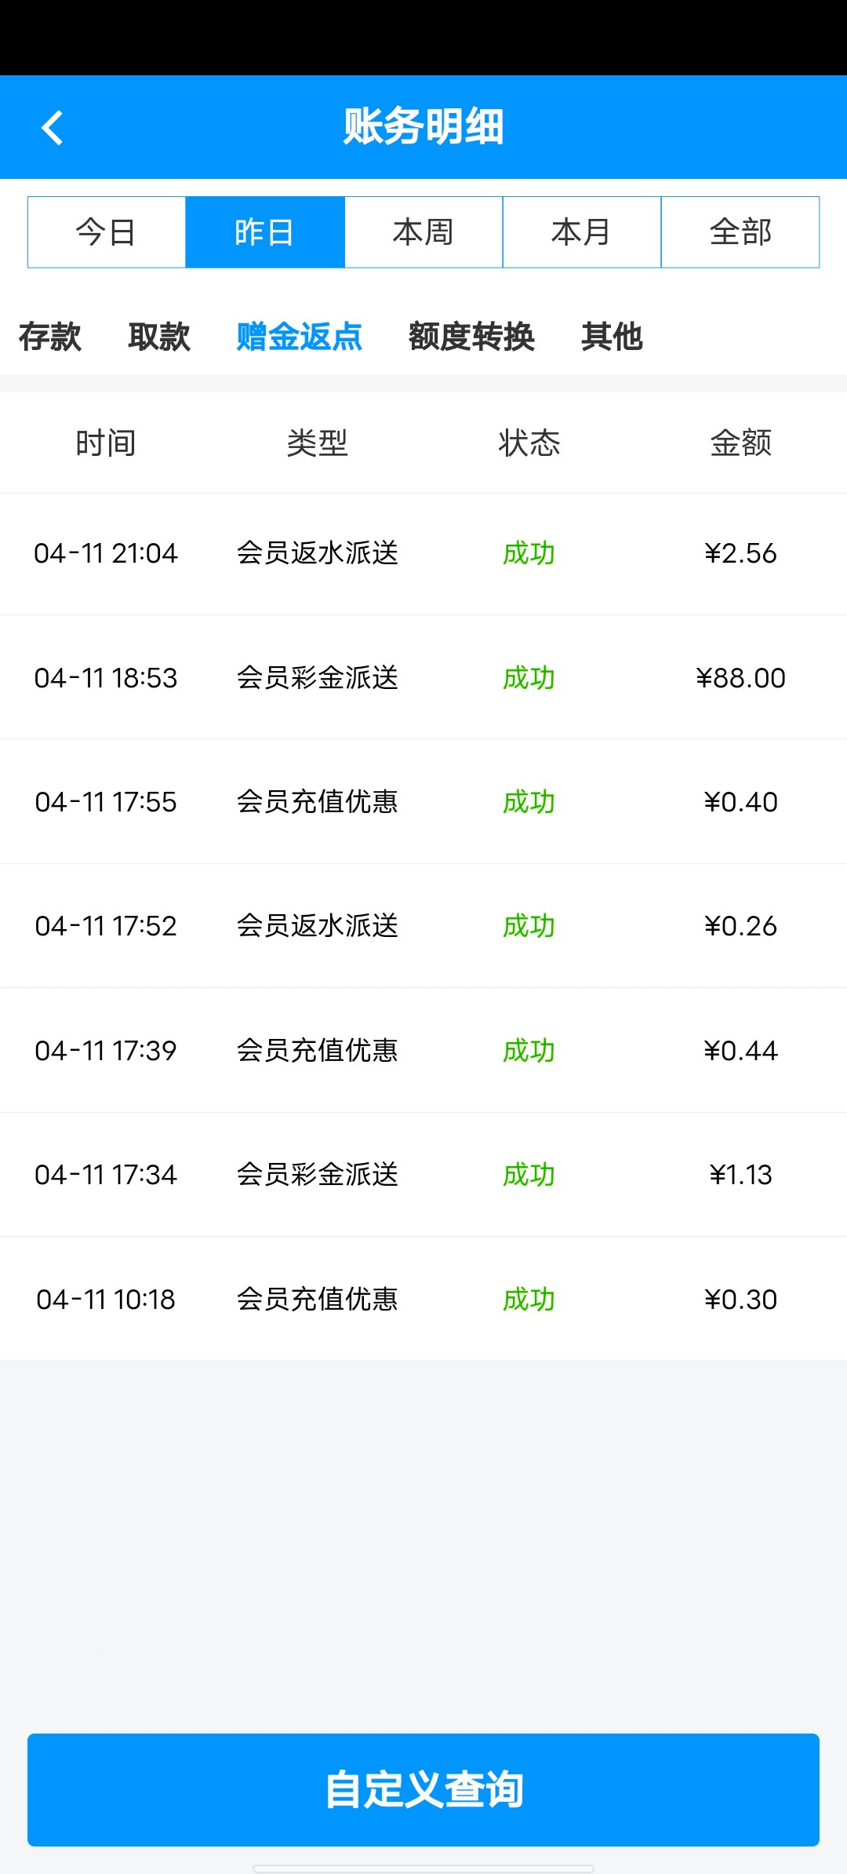Tap the back arrow icon
847x1874 pixels.
[53, 128]
